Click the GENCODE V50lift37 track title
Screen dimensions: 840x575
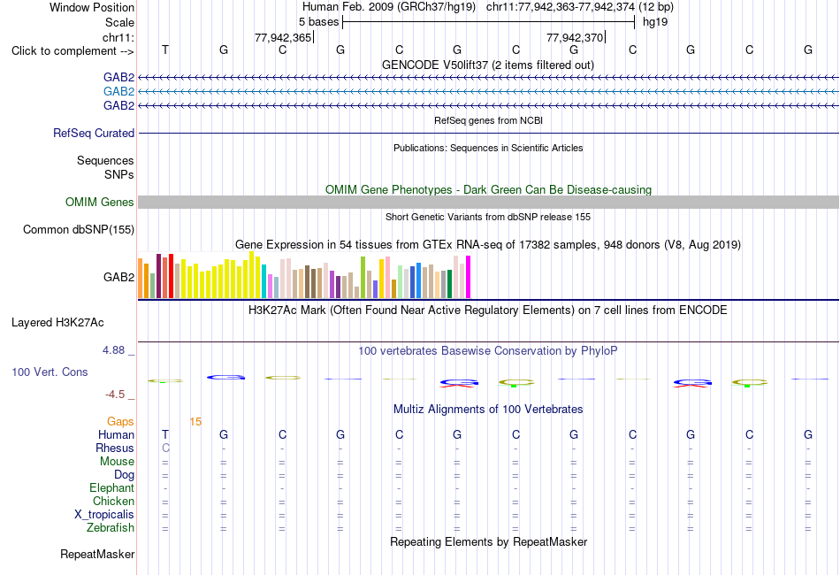tap(488, 65)
